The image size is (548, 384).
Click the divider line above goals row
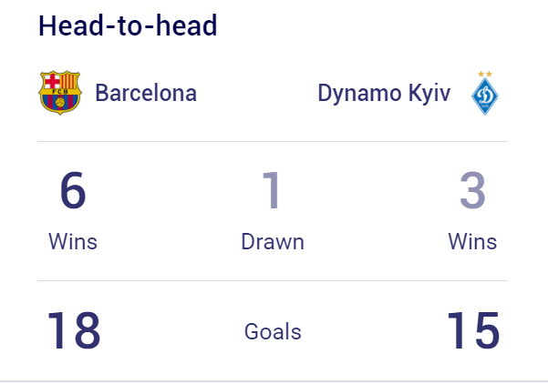(x=273, y=280)
